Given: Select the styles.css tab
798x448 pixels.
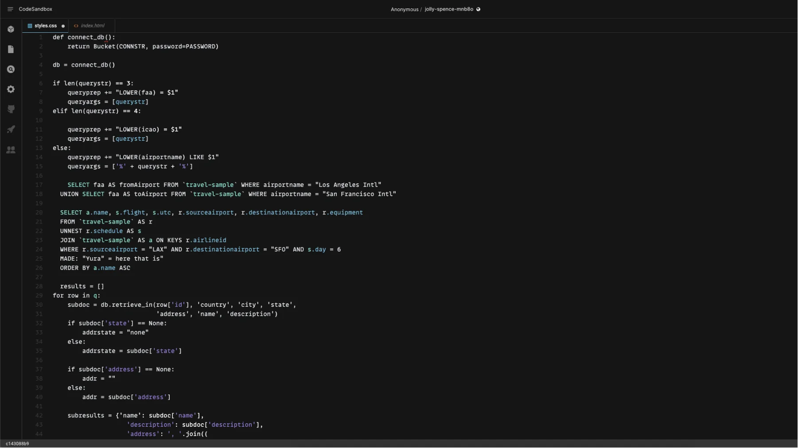Looking at the screenshot, I should pos(45,26).
